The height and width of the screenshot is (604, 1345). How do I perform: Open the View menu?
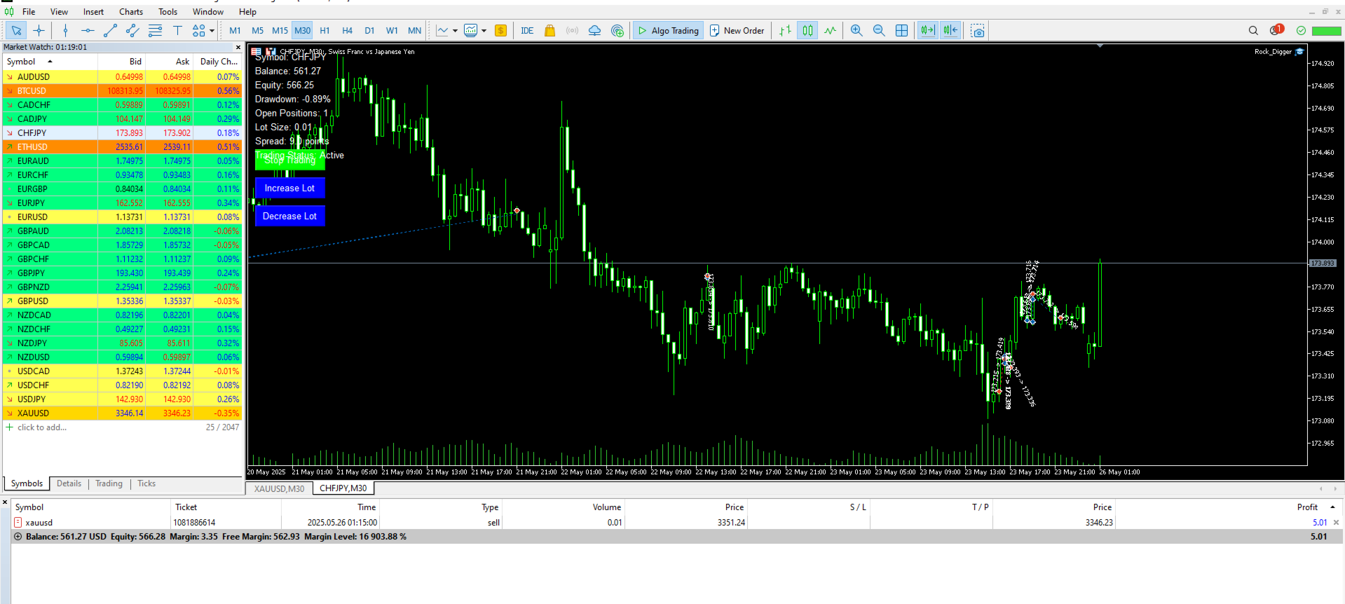click(x=59, y=12)
